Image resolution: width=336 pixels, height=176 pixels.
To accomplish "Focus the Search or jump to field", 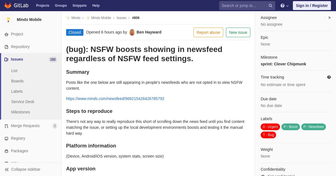I will coord(243,6).
